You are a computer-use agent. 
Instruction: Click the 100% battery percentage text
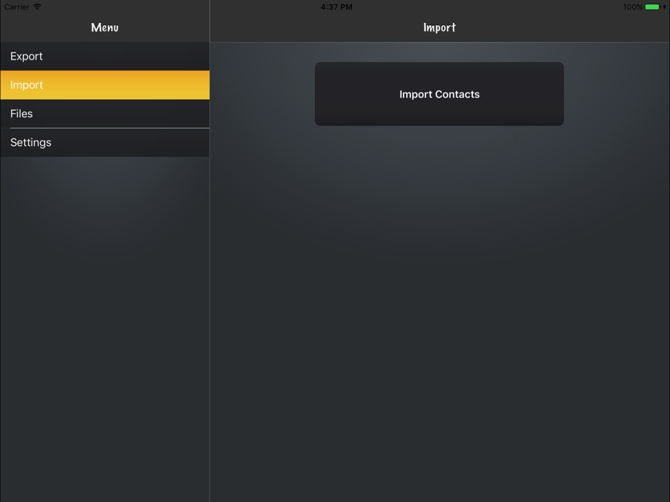632,7
